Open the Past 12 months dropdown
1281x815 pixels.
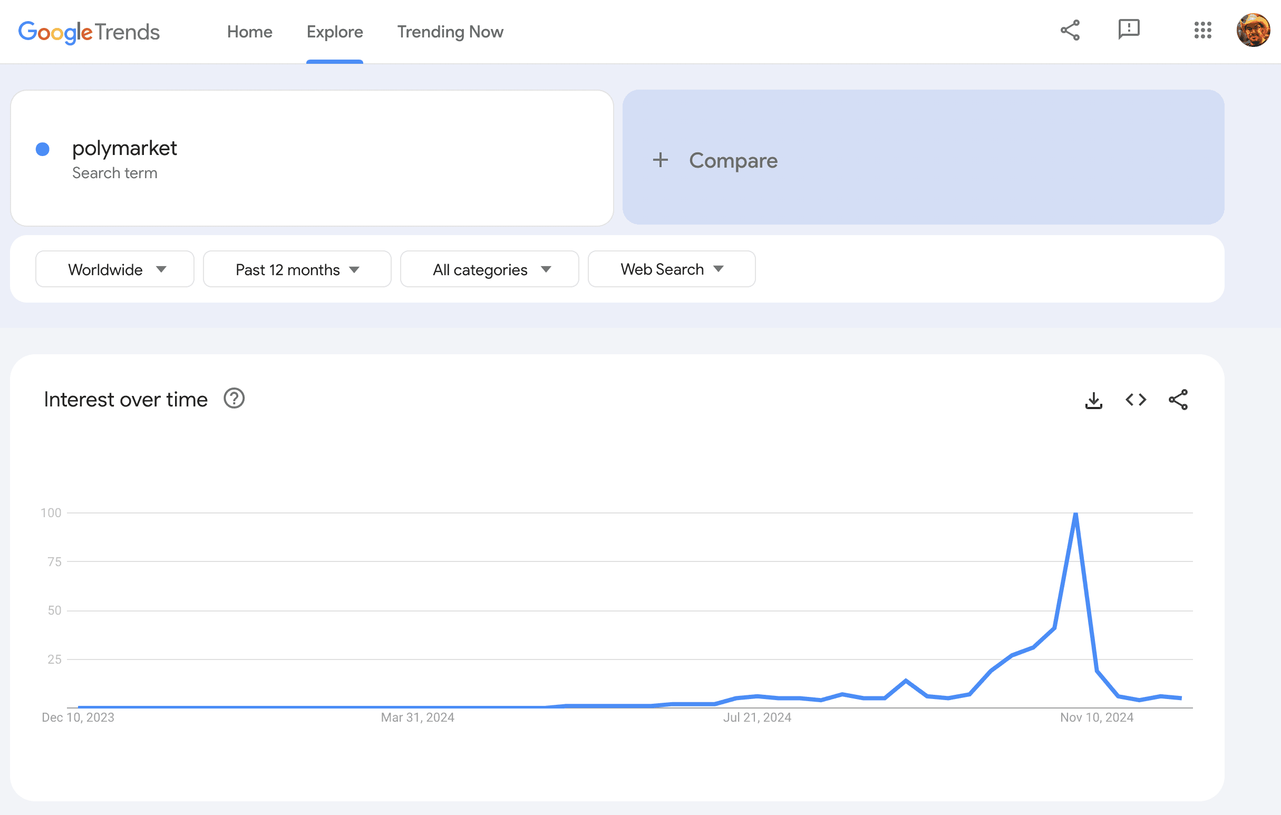click(x=297, y=269)
